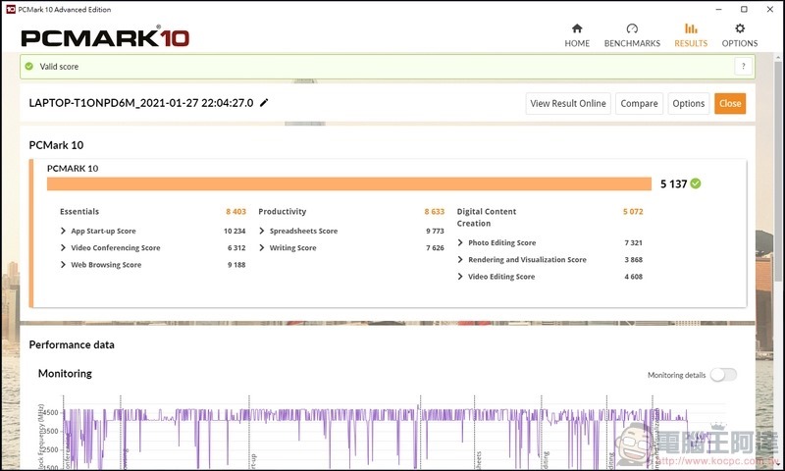The width and height of the screenshot is (785, 471).
Task: Click the orange PCMark 10 score bar
Action: 349,183
